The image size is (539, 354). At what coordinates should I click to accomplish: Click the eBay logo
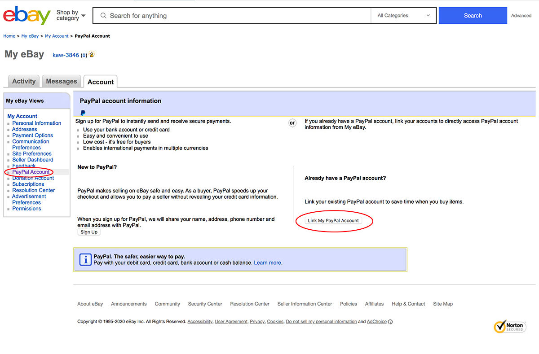(x=27, y=16)
